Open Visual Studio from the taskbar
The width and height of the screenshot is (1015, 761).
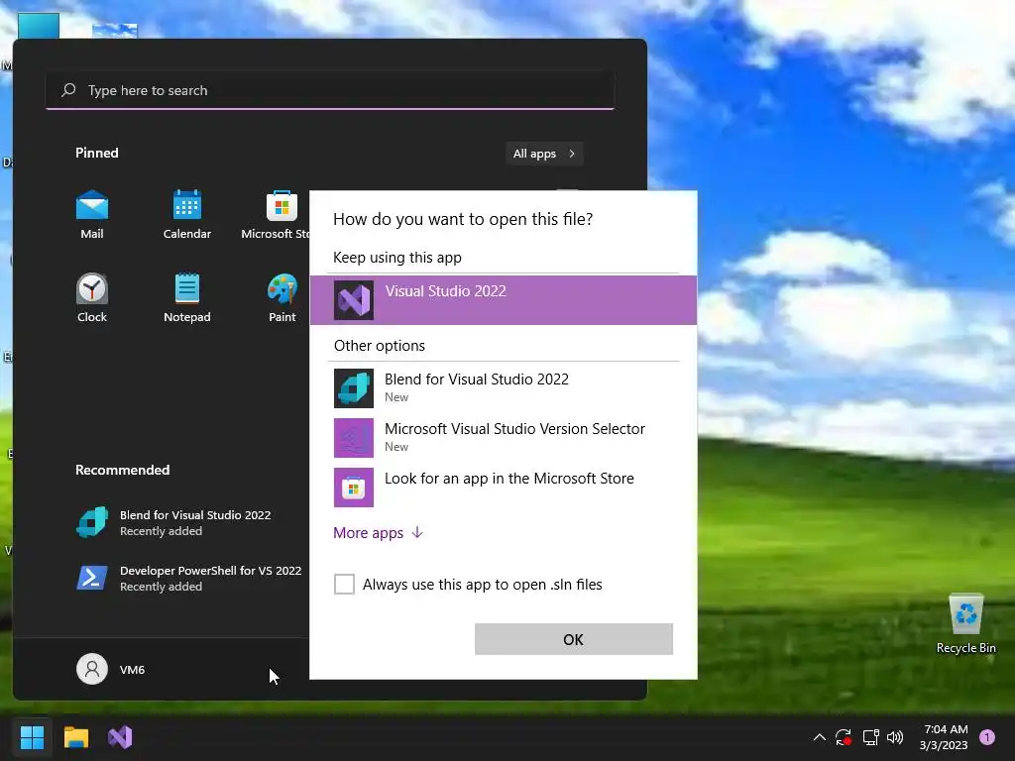tap(120, 737)
